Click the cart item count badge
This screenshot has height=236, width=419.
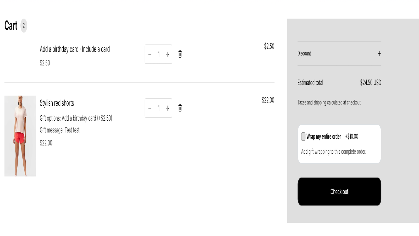[x=24, y=26]
